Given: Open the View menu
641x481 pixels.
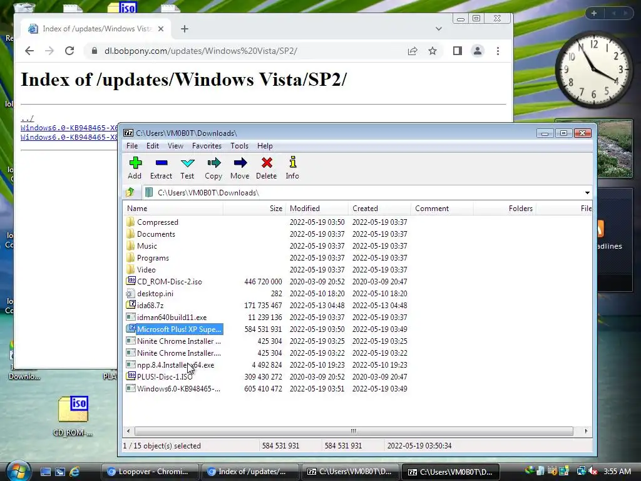Looking at the screenshot, I should 175,146.
